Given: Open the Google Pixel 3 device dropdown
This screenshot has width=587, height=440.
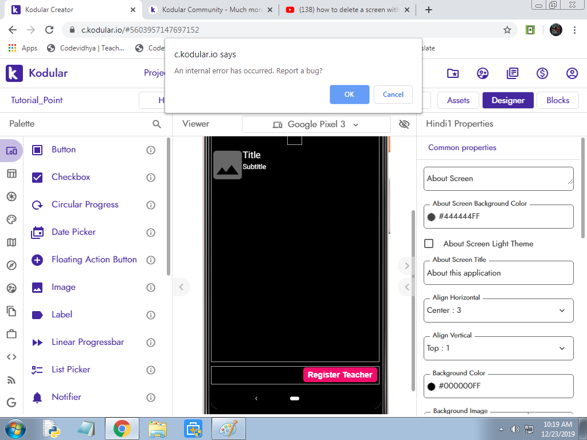Looking at the screenshot, I should (316, 124).
